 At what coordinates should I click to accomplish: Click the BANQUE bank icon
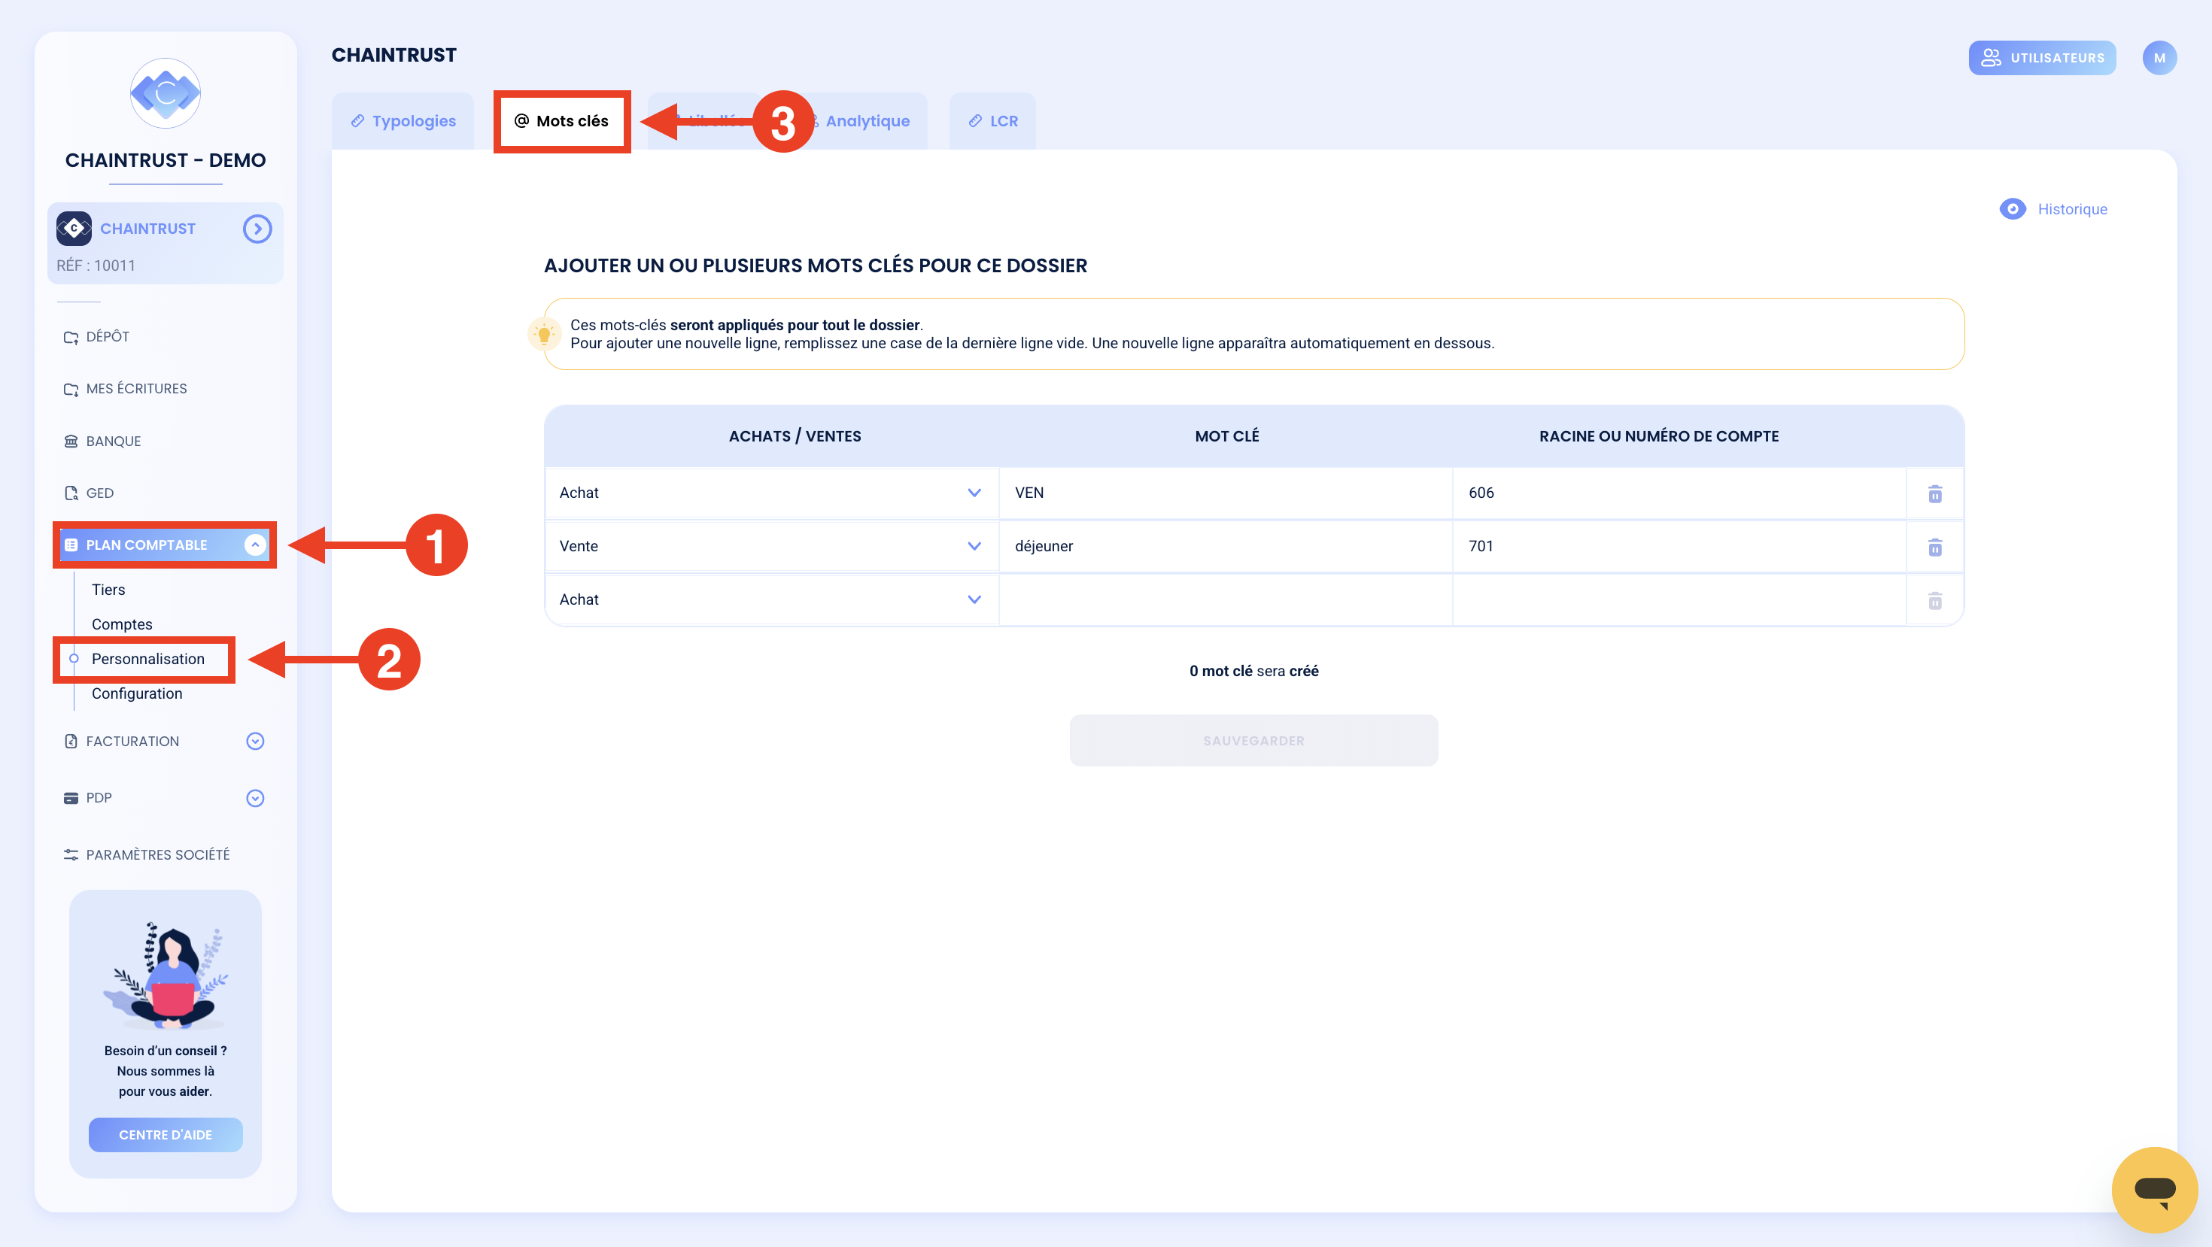pos(71,441)
